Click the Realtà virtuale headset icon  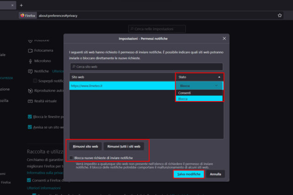pos(31,100)
